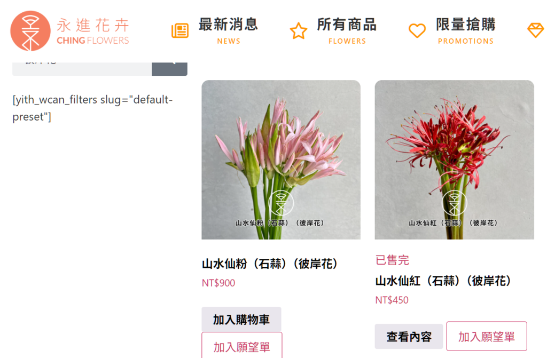Open the 山水仙紅（石蒜）product title link
547x358 pixels.
coord(444,281)
